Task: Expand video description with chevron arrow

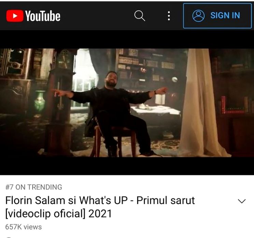Action: (242, 201)
